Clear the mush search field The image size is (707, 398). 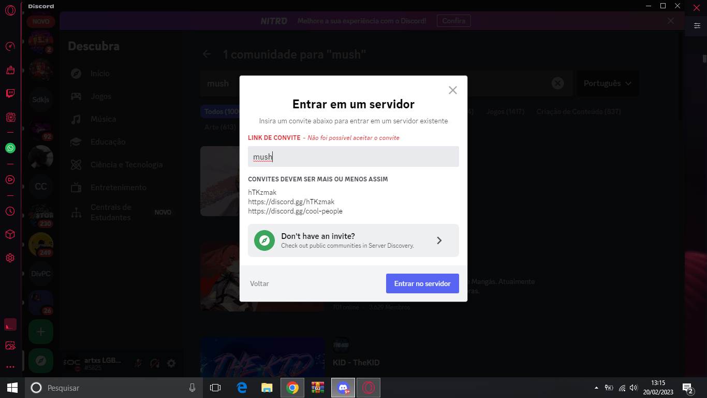tap(557, 83)
